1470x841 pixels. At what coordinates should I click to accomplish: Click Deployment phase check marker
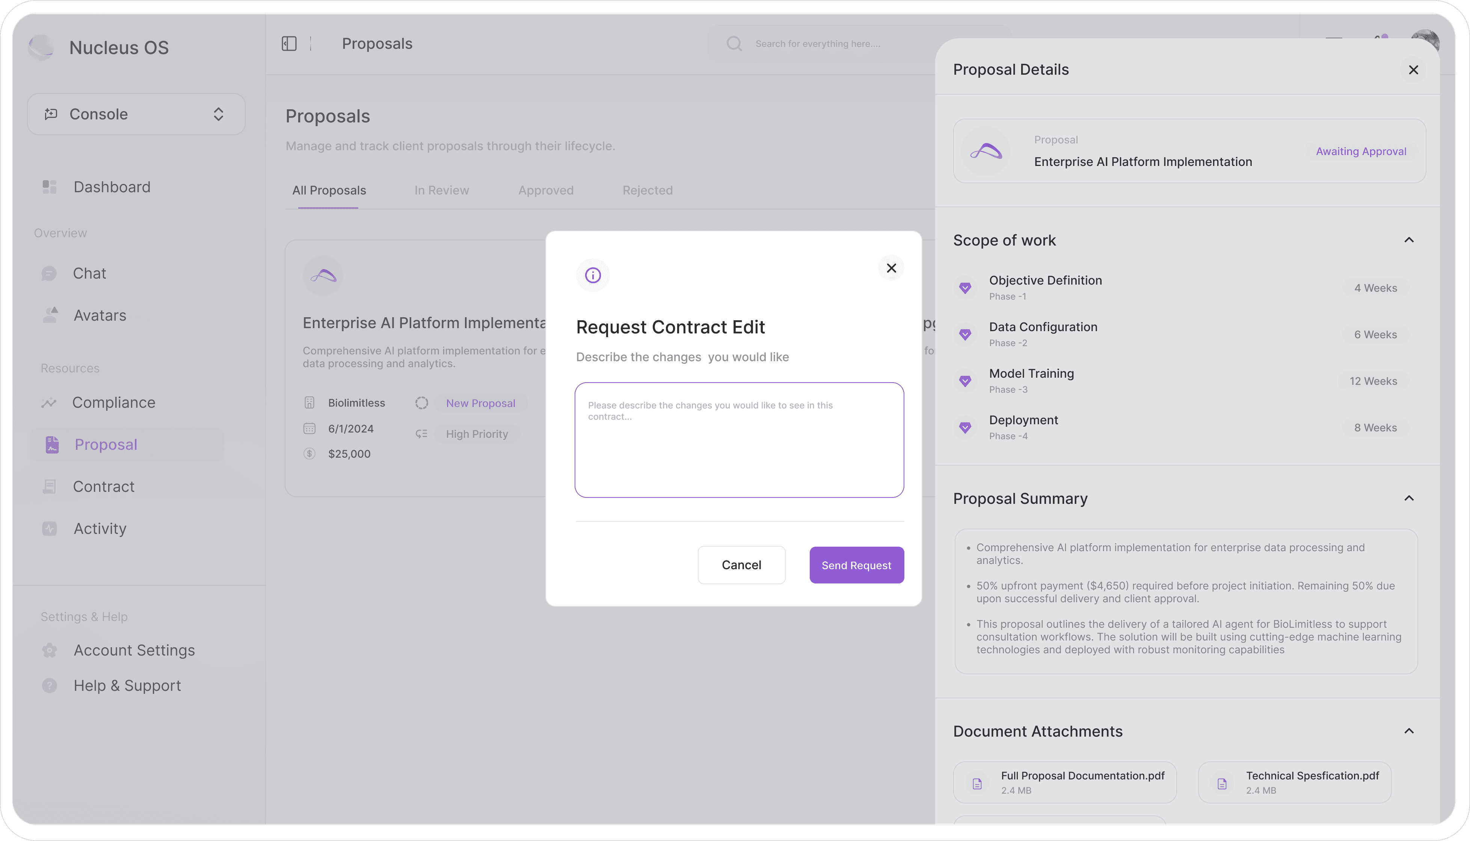tap(965, 427)
